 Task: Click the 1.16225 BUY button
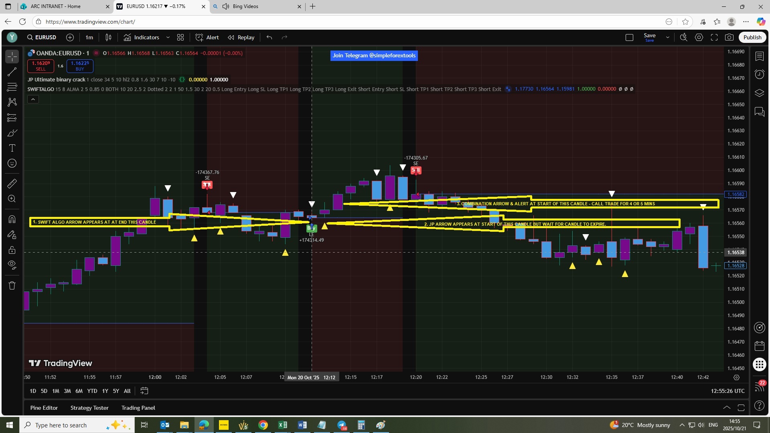(80, 66)
